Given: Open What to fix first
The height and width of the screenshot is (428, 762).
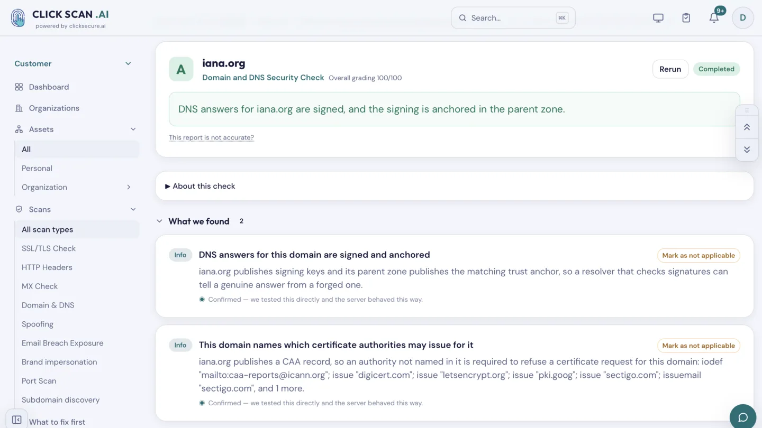Looking at the screenshot, I should click(x=57, y=422).
